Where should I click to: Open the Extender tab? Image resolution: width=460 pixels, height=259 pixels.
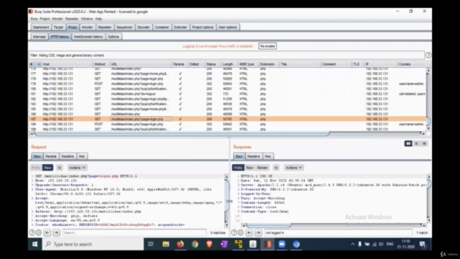[180, 27]
